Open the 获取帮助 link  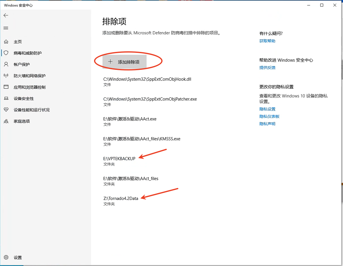click(x=267, y=41)
